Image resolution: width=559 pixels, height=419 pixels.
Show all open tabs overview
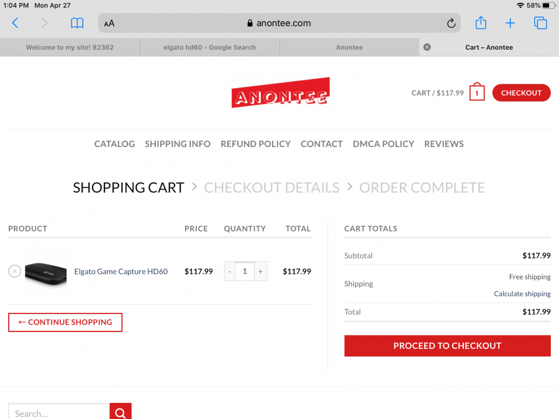point(540,23)
